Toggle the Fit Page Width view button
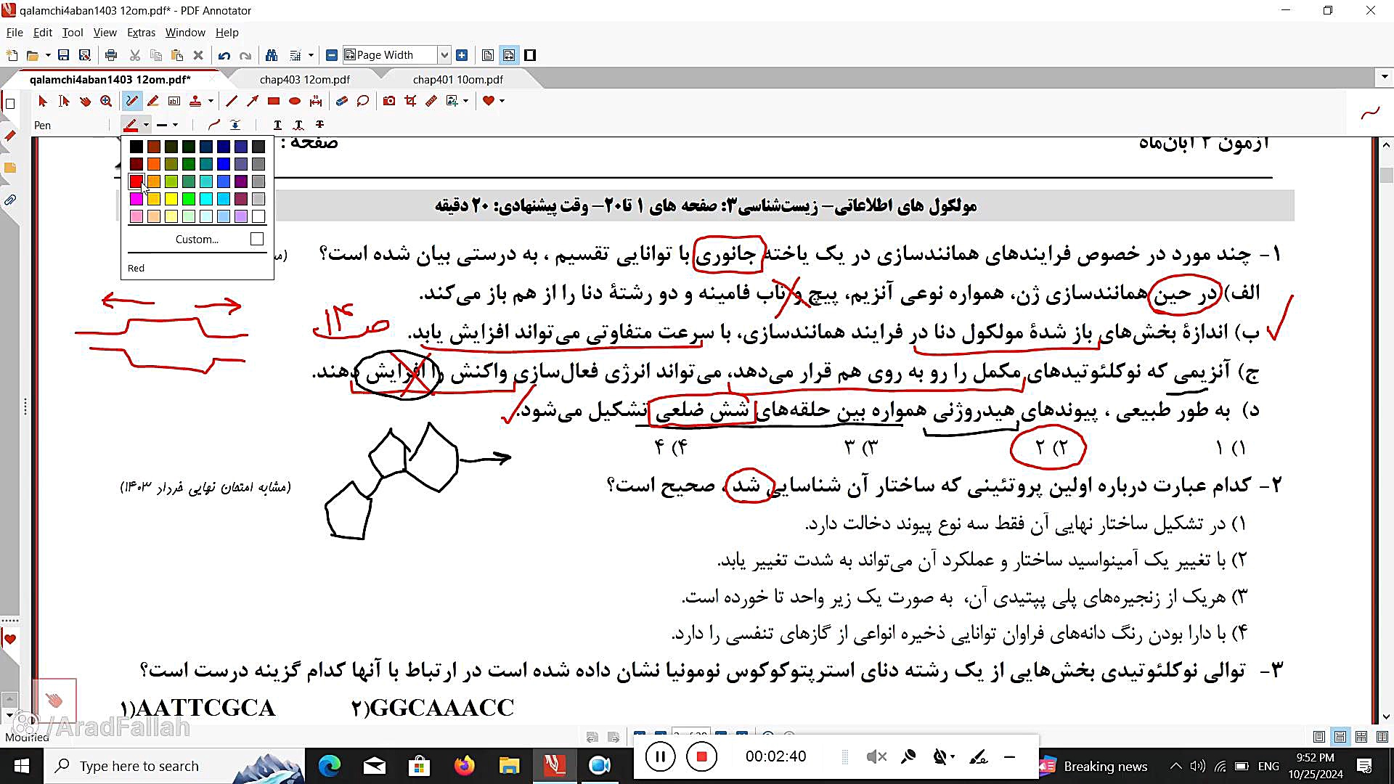Viewport: 1394px width, 784px height. 509,55
